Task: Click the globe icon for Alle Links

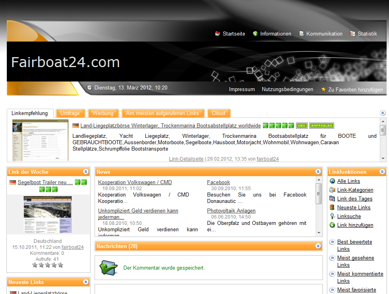Action: [x=333, y=181]
